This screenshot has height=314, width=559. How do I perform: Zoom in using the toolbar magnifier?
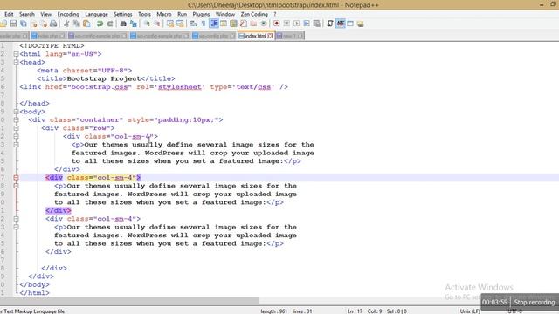tap(147, 24)
